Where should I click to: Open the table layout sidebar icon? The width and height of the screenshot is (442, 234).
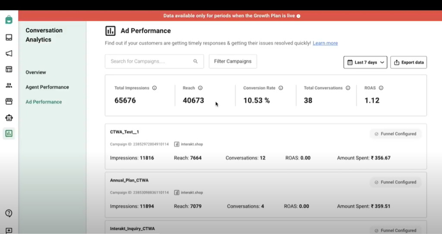(x=9, y=69)
